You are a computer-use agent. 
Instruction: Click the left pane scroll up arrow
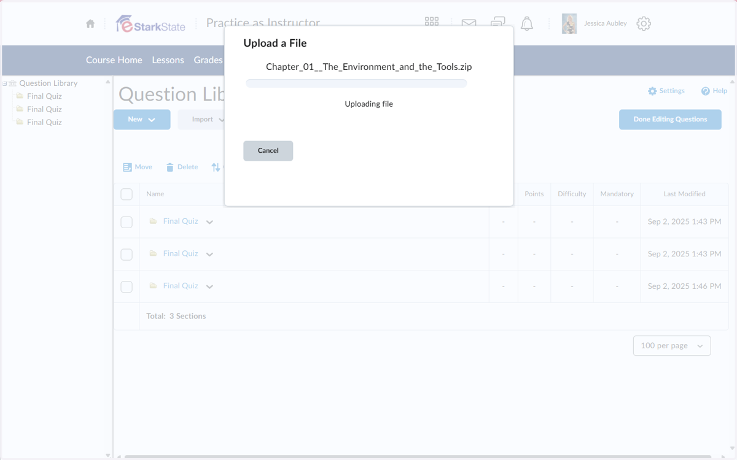tap(108, 82)
